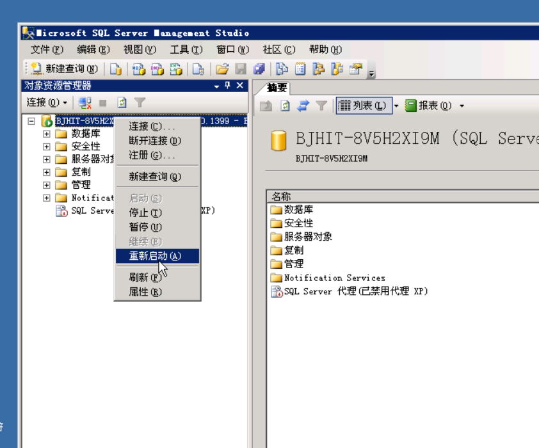Open the 连接(O) dropdown in Object Explorer
The image size is (539, 448).
[x=46, y=102]
